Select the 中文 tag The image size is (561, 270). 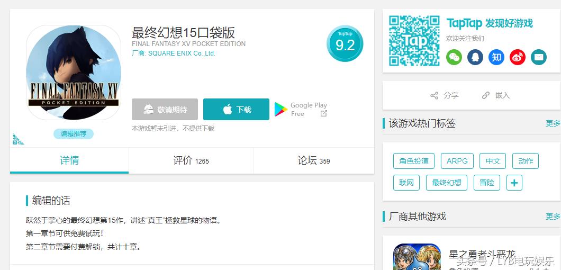pos(493,161)
